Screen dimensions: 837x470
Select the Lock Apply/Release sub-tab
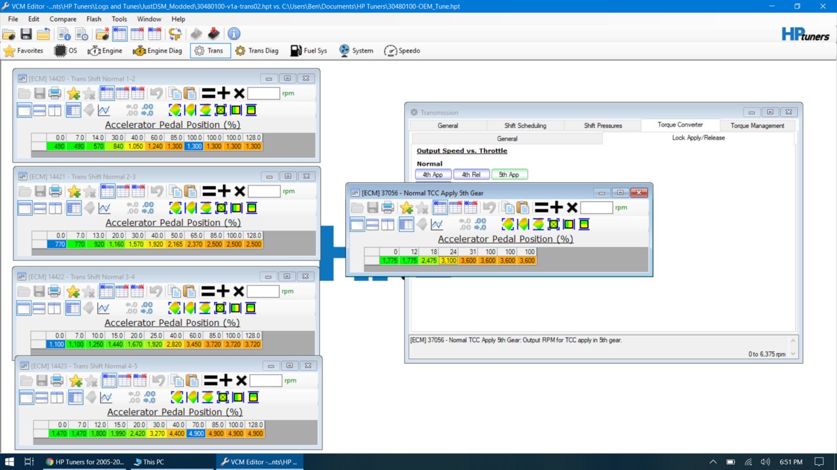click(x=698, y=138)
